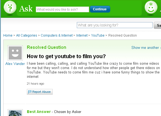Open the YouTube category breadcrumb

point(98,35)
